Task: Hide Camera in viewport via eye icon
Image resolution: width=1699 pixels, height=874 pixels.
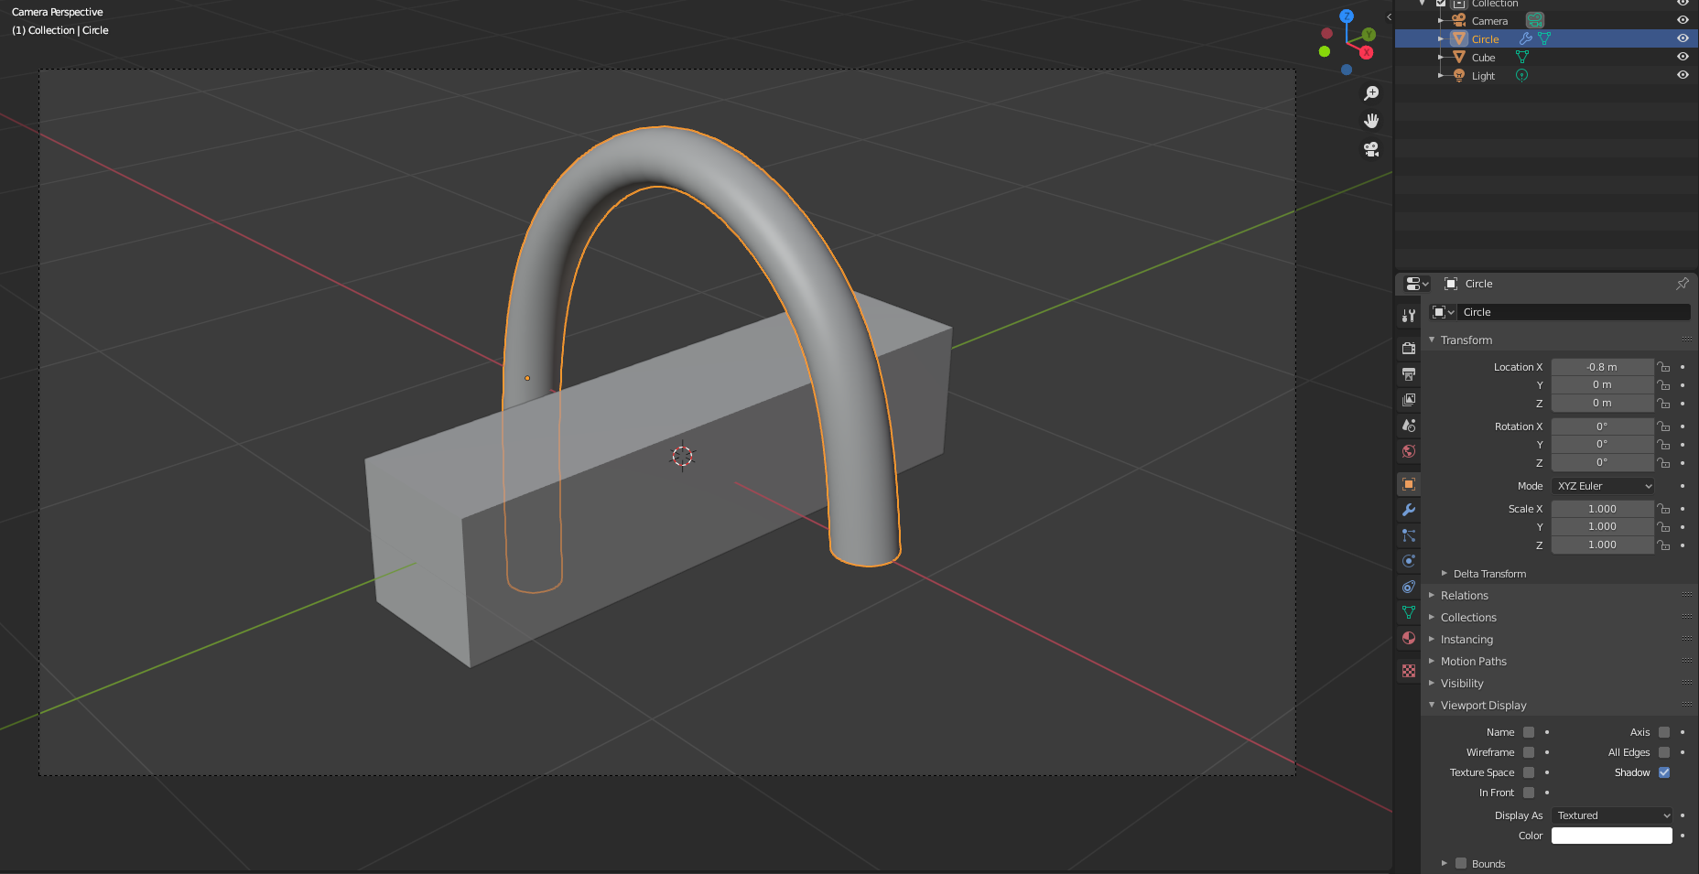Action: (1683, 20)
